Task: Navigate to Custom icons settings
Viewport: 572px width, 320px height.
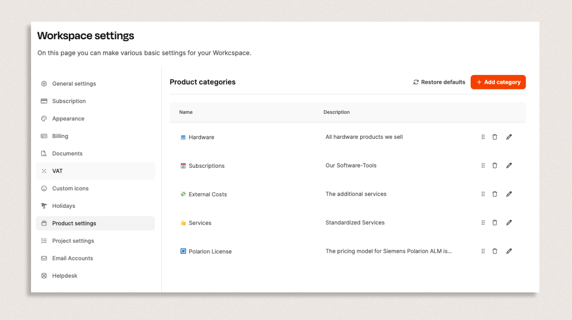Action: pyautogui.click(x=70, y=188)
